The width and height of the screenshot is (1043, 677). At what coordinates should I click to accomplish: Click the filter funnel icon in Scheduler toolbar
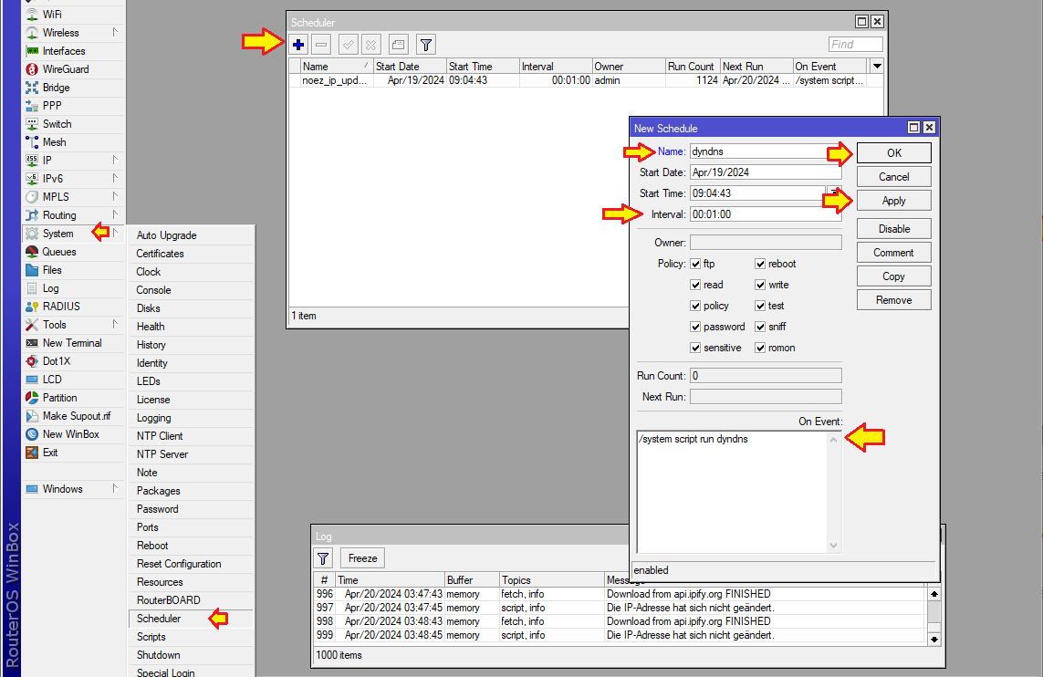pos(425,44)
